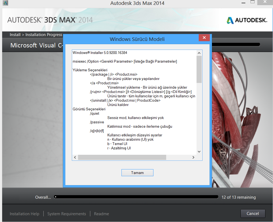Click the '/passive' option text
This screenshot has height=222, width=273.
pos(97,122)
